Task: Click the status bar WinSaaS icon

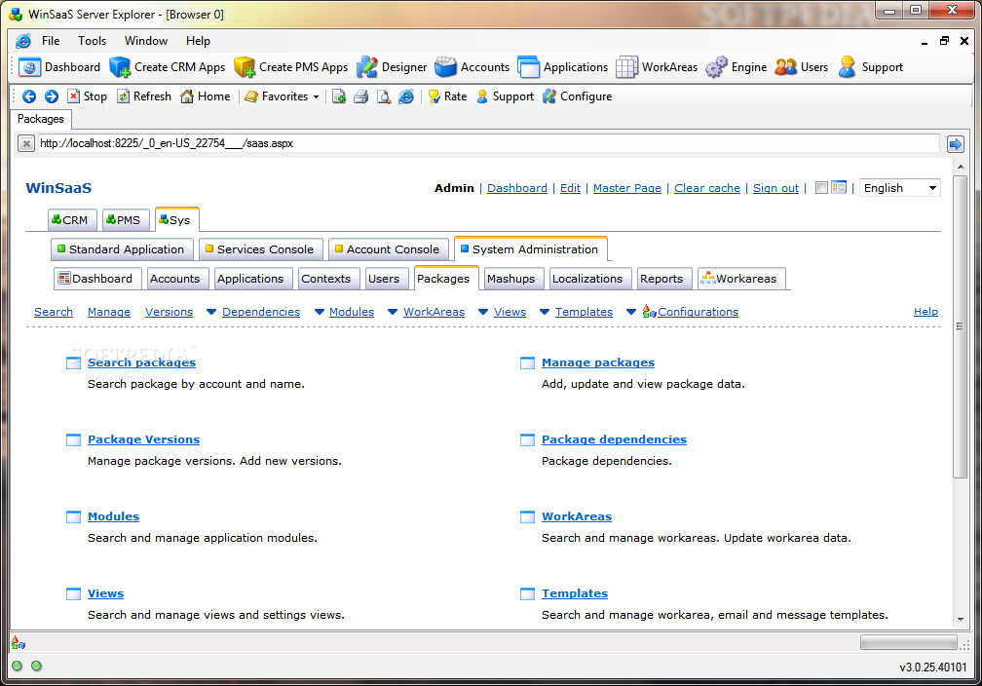Action: tap(19, 643)
